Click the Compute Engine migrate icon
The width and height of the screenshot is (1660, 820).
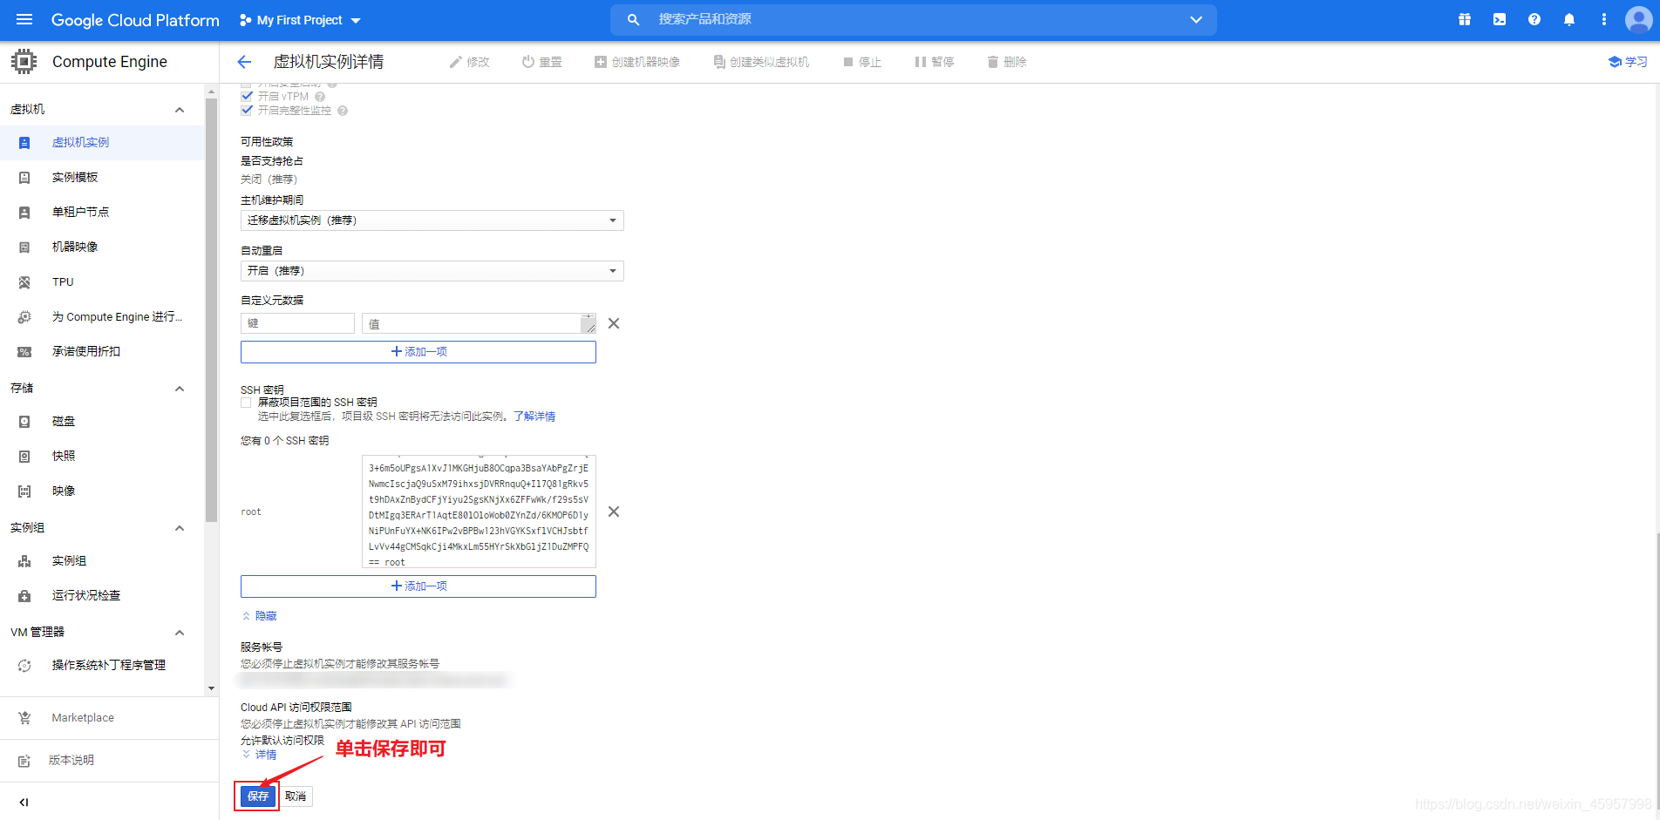click(x=24, y=317)
